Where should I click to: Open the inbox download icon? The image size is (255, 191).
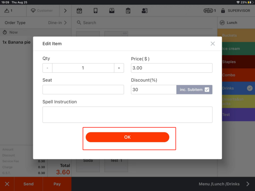[112, 11]
